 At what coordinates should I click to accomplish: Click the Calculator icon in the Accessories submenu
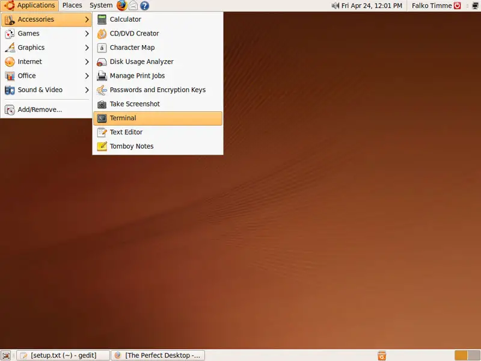[x=102, y=19]
